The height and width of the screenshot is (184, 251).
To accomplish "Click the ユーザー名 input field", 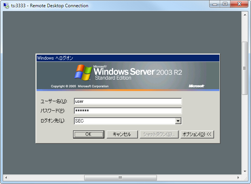I will pos(128,101).
